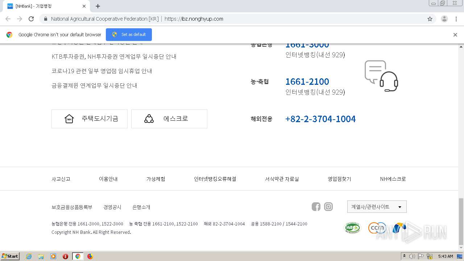Open Chrome's three-dot menu
The image size is (464, 261).
456,19
